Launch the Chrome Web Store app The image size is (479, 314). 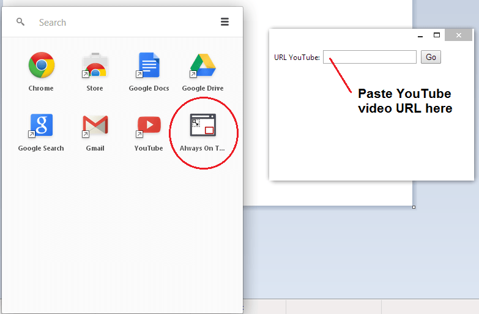(95, 65)
